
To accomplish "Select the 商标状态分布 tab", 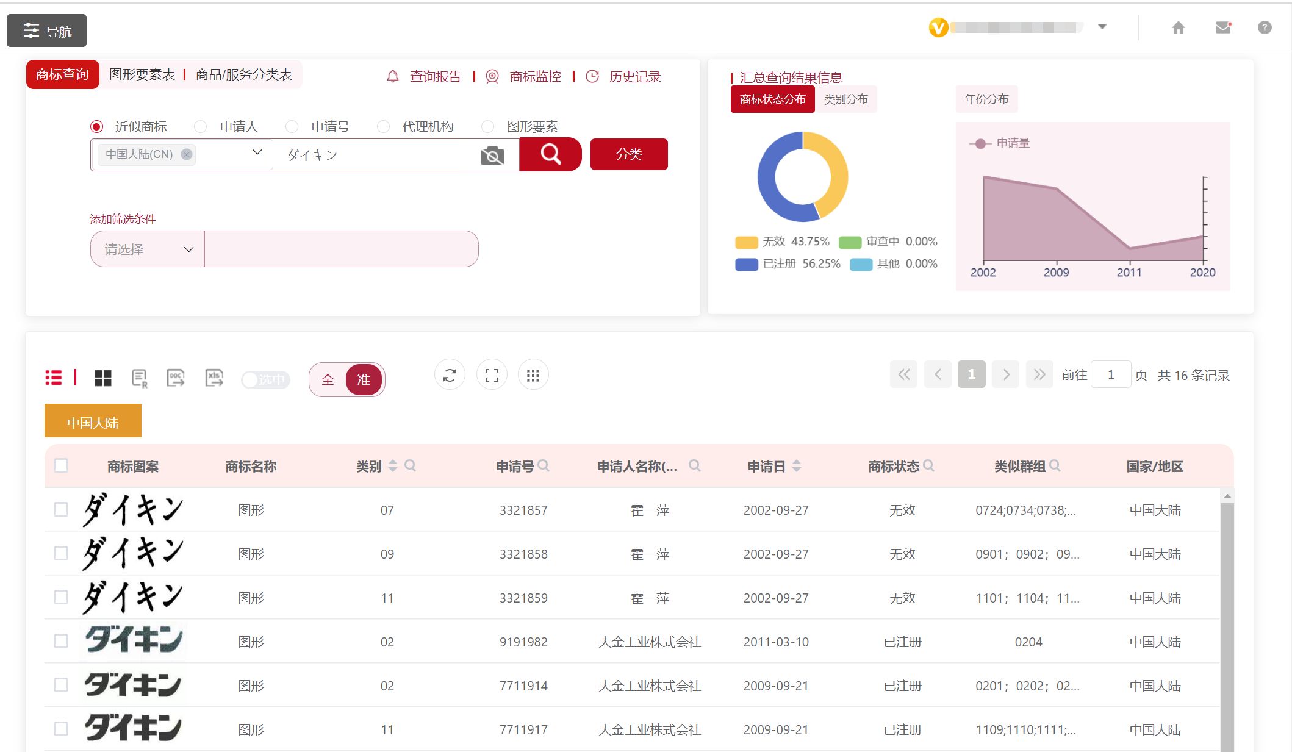I will [x=773, y=99].
